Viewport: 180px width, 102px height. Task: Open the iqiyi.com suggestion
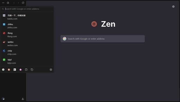pyautogui.click(x=12, y=61)
